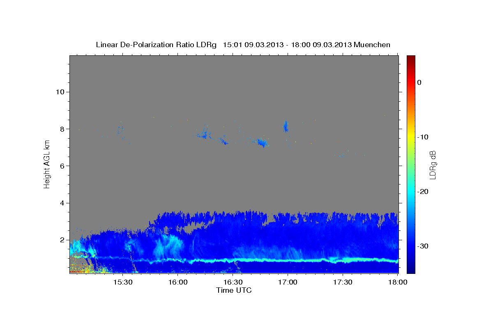The image size is (493, 328).
Task: Click the plot title 'Linear De-Polarization Ratio LDRg'
Action: [x=156, y=45]
